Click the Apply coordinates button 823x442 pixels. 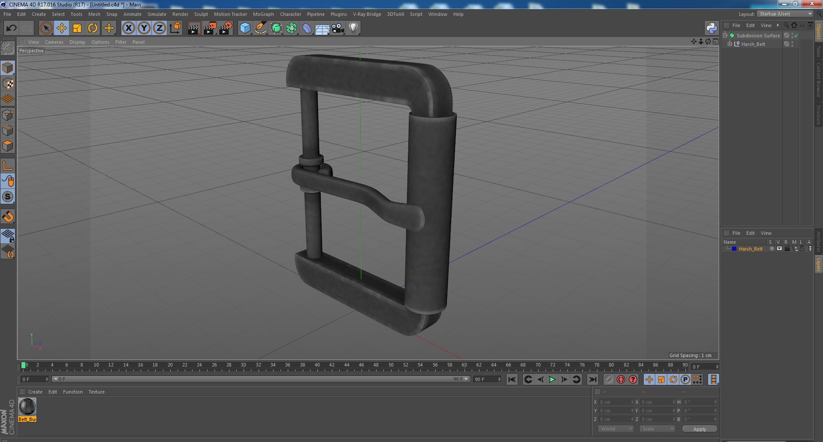coord(699,429)
